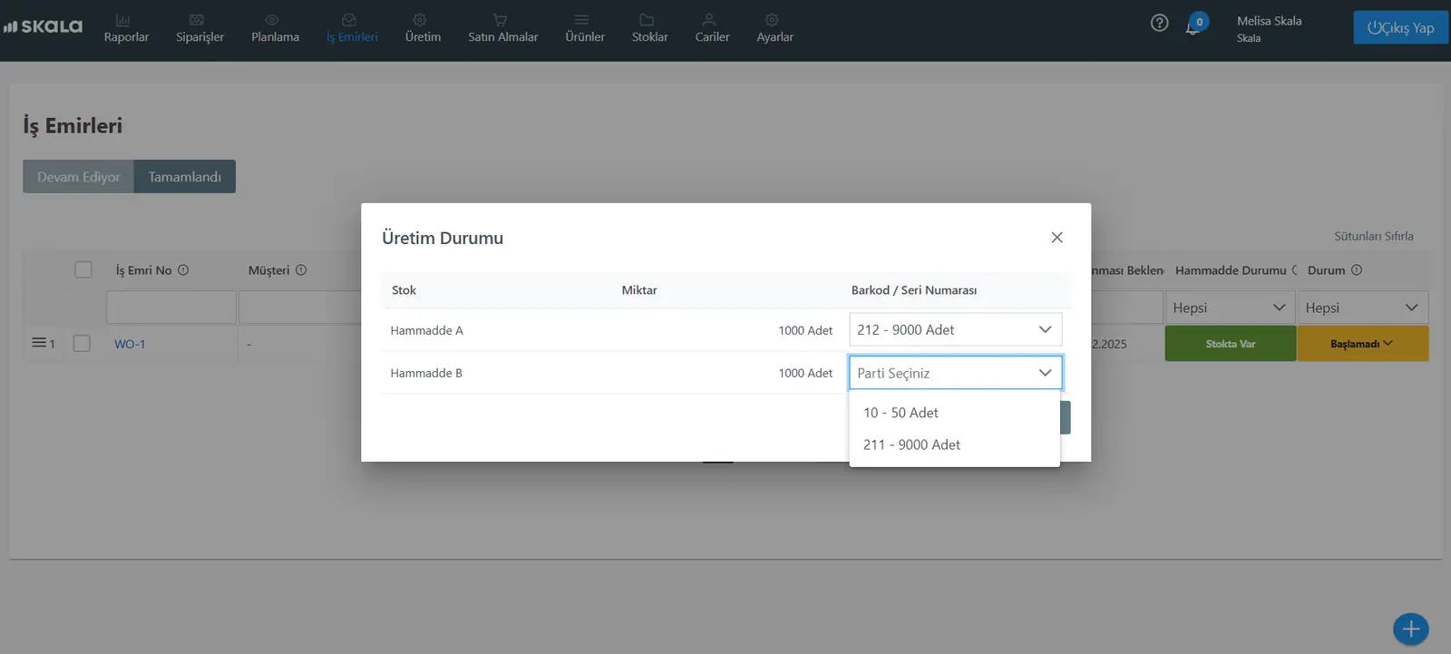Click the info icon next to İş Emri No

tap(183, 270)
